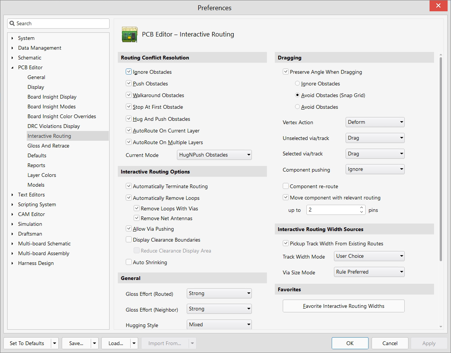Open Gloss Effort (Neighbor) dropdown
The width and height of the screenshot is (451, 353).
219,309
